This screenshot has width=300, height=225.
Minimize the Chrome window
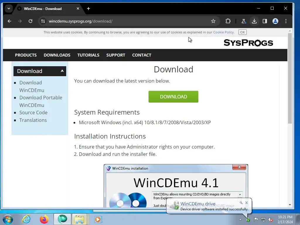(x=259, y=8)
